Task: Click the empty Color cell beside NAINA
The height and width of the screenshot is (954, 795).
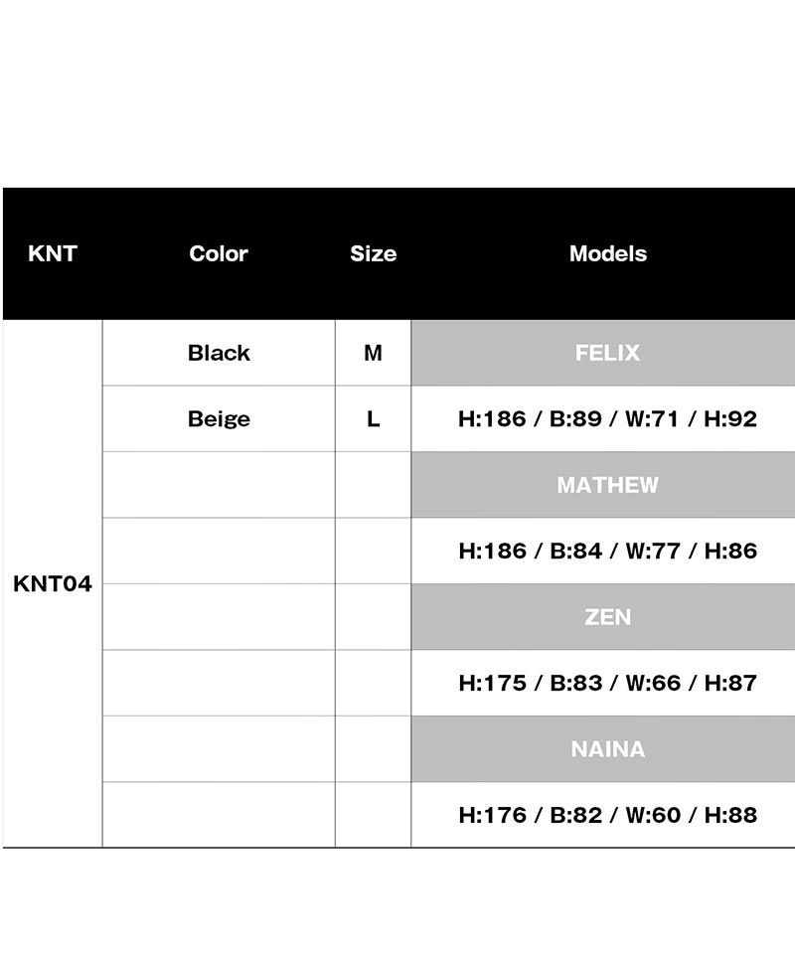Action: pos(219,749)
